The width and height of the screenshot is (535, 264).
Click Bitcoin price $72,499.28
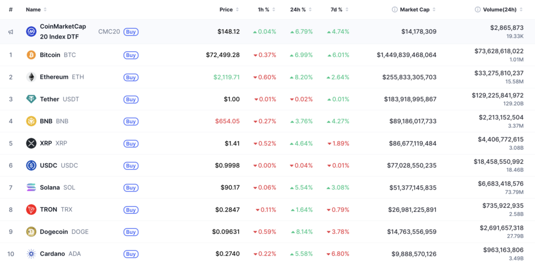click(223, 55)
